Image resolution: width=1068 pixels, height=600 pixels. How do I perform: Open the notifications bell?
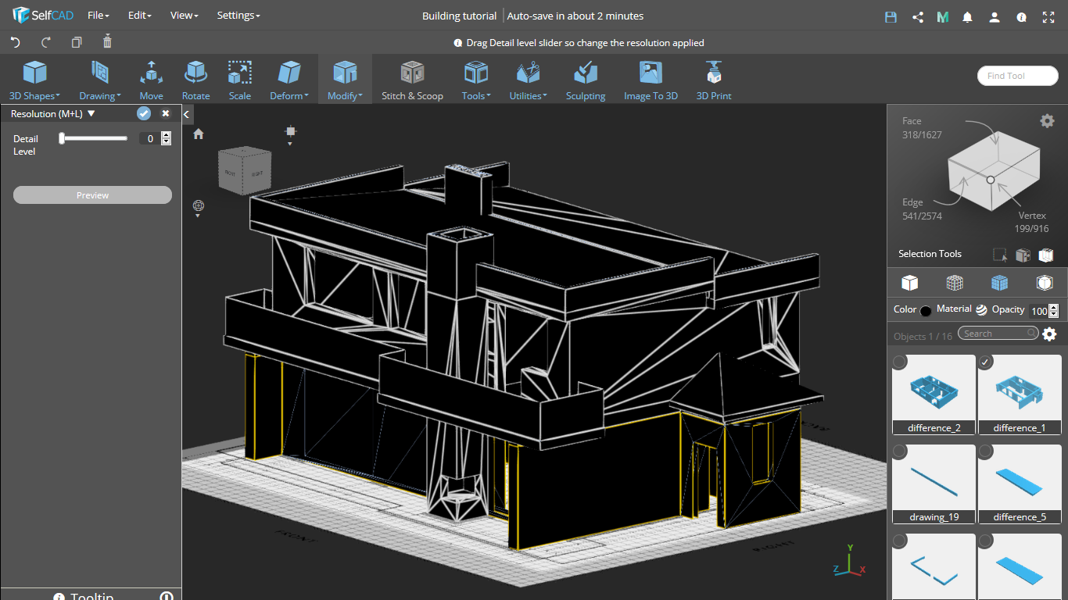(968, 16)
